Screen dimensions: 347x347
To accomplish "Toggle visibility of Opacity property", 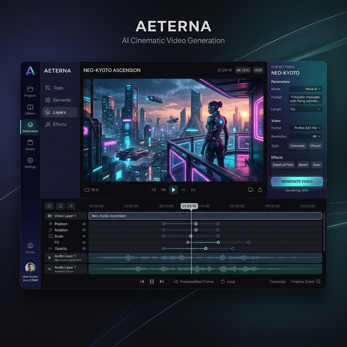I will pos(84,249).
